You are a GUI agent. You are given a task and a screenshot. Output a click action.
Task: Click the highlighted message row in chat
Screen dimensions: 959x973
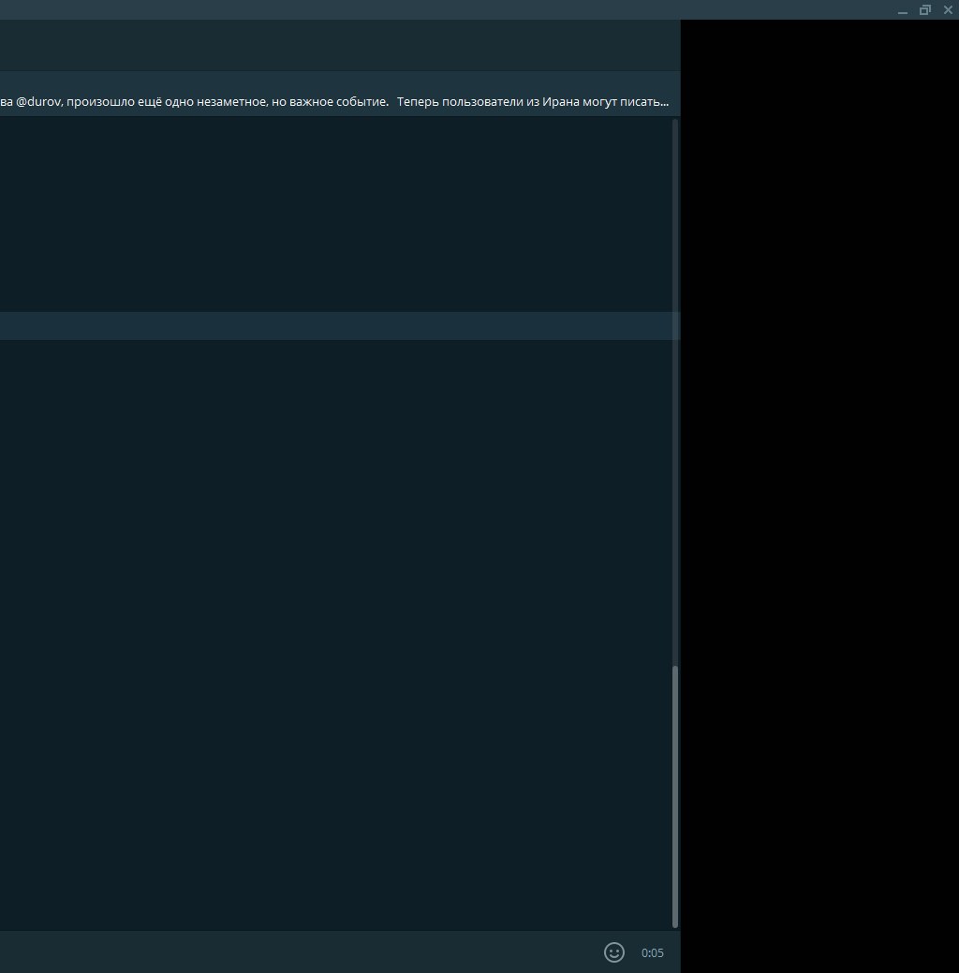pos(340,326)
